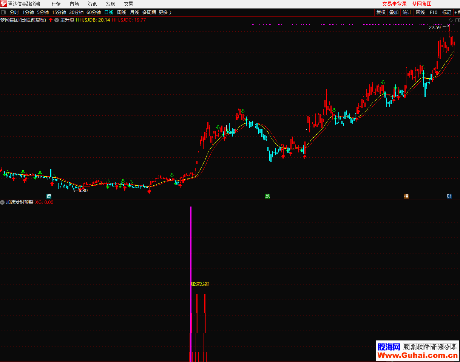Click the 6.80 low price label
Viewport: 460px width, 362px height.
click(83, 191)
